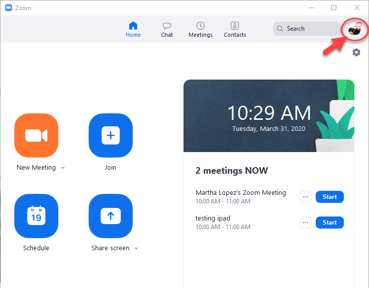Go to the Meetings tab

click(x=201, y=30)
